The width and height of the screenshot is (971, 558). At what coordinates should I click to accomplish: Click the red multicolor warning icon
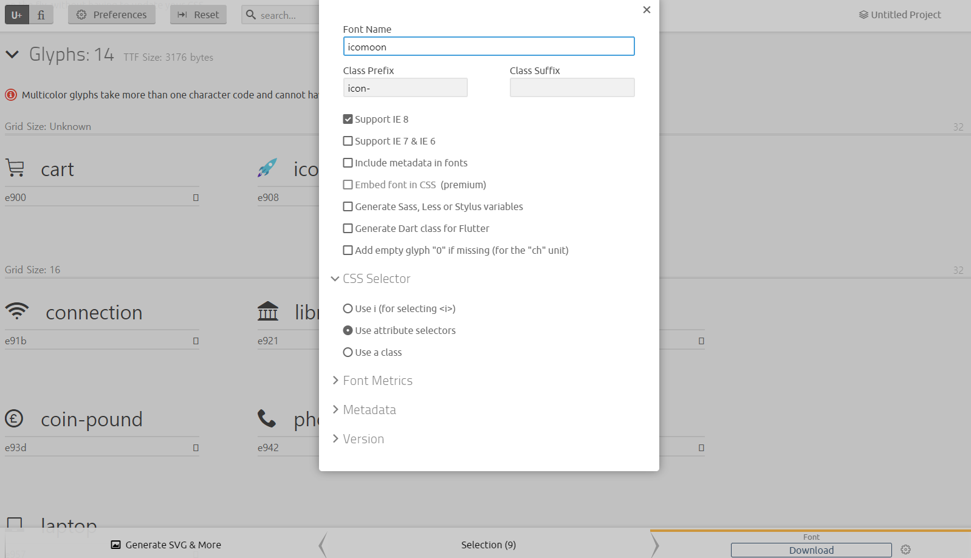tap(11, 95)
